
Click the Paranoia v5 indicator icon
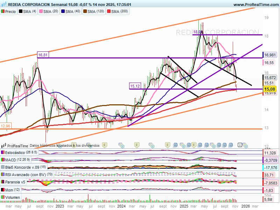coord(3,182)
